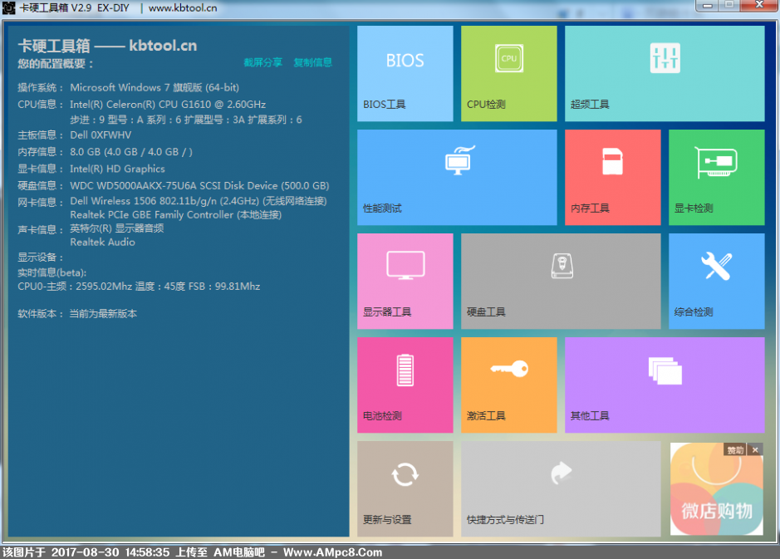Open the 其他工具 stacked windows icon
This screenshot has height=559, width=780.
tap(665, 370)
